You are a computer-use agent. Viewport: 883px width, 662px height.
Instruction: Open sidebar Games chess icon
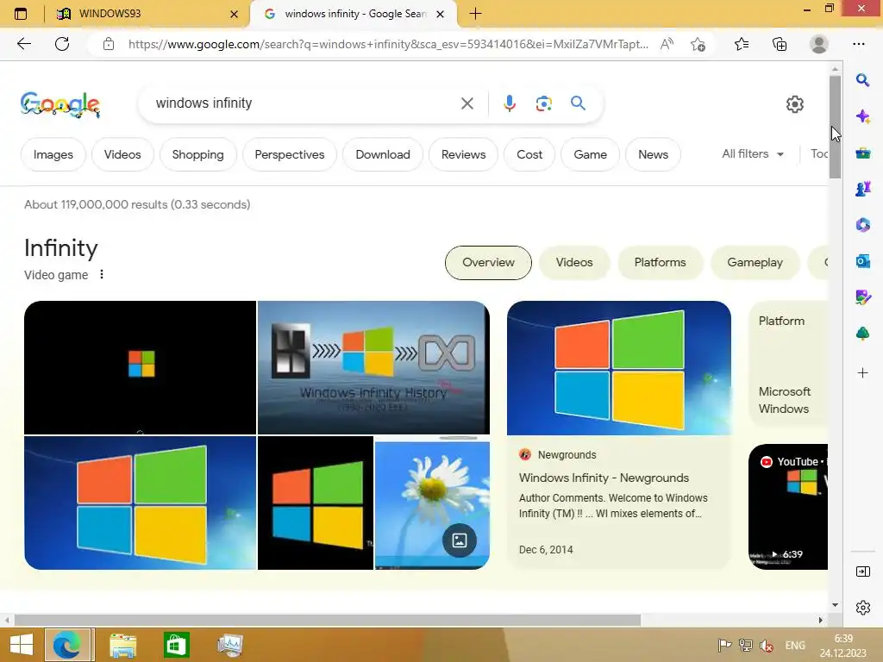coord(862,189)
